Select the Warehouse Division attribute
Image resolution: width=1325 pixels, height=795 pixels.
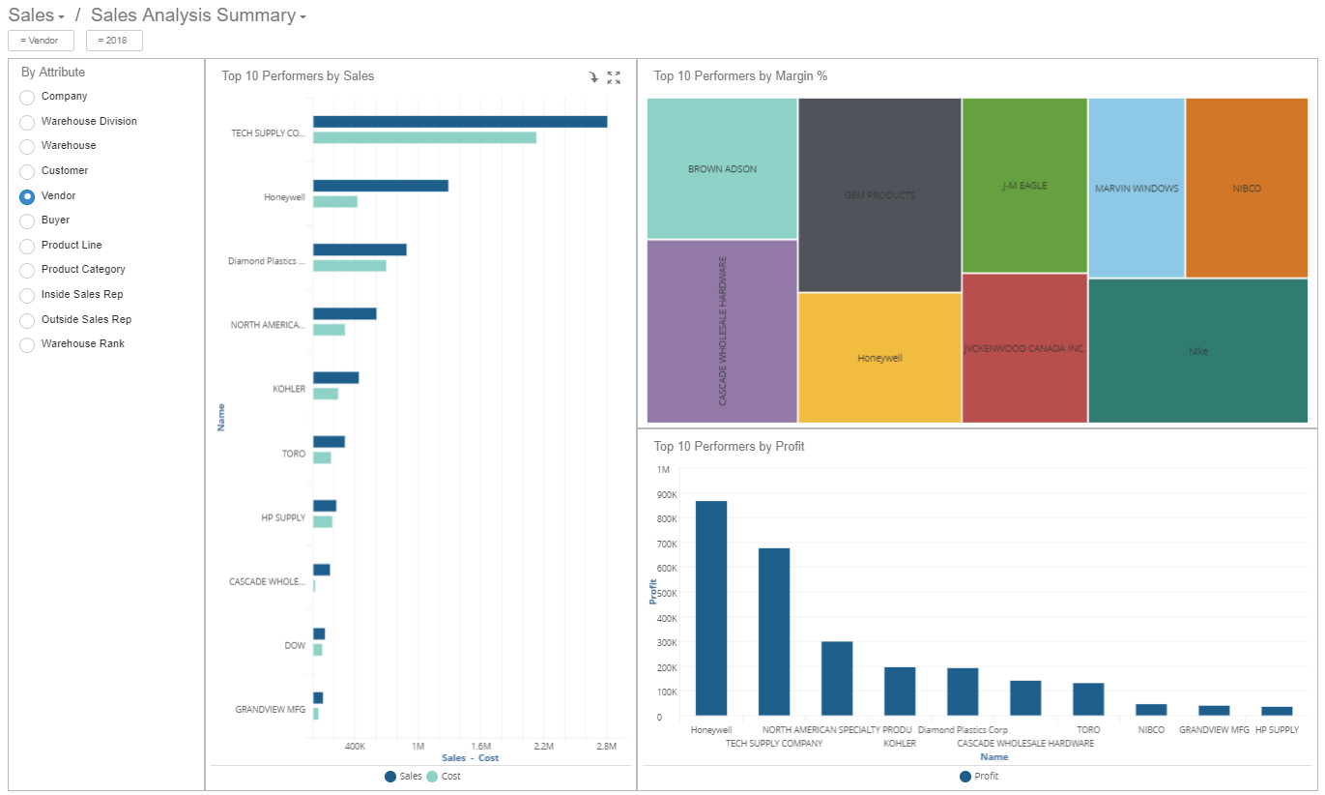coord(26,122)
